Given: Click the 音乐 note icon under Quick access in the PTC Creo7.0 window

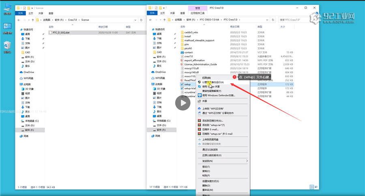Looking at the screenshot, I should (155, 66).
